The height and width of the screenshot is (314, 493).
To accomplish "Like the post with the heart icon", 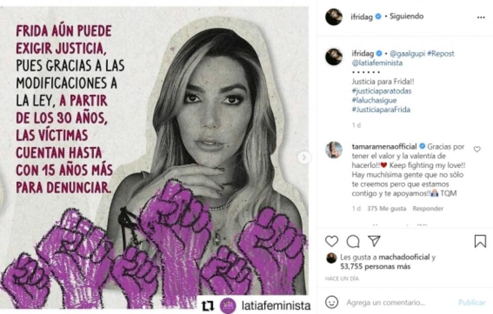I will click(332, 241).
